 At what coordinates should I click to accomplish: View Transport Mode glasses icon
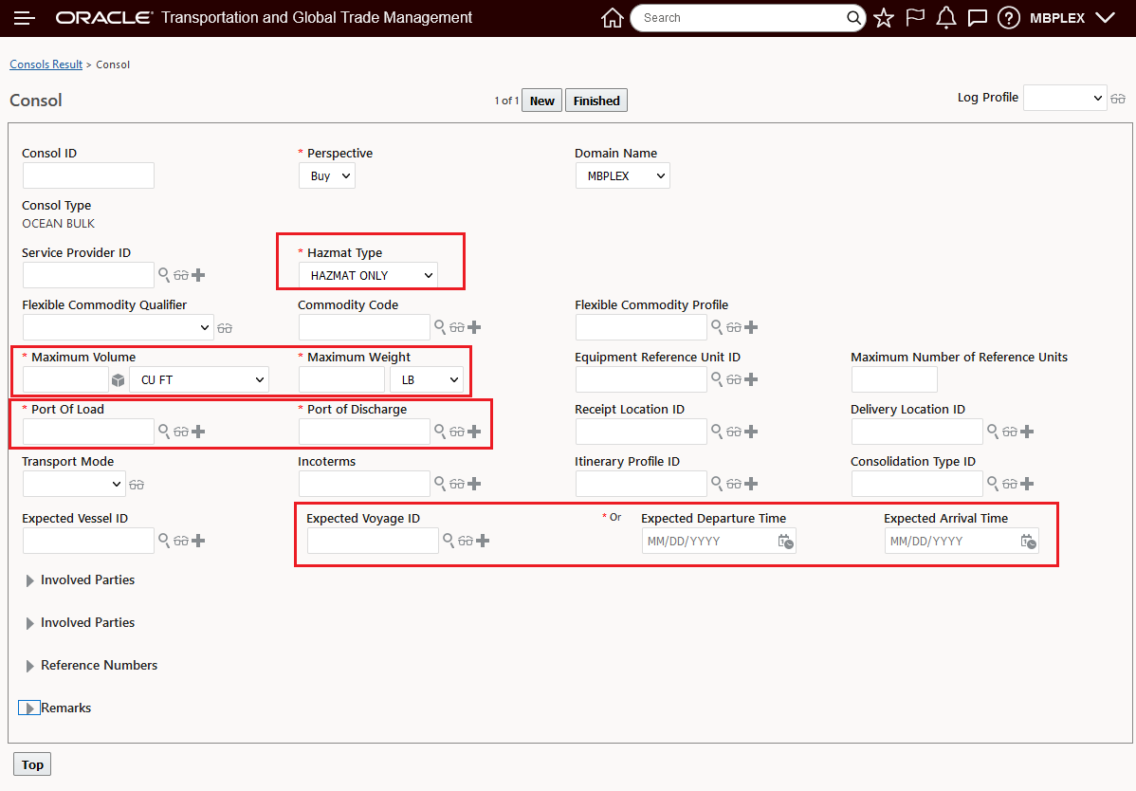137,485
